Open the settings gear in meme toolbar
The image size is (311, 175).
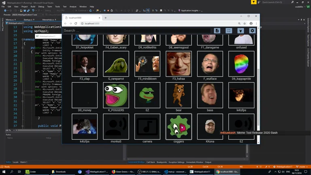click(x=252, y=31)
